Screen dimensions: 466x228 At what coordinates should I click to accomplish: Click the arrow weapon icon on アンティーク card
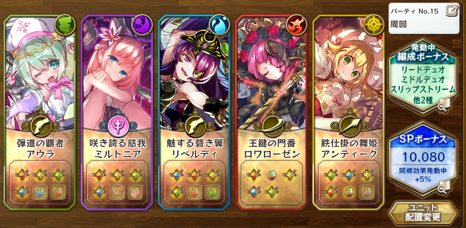pyautogui.click(x=349, y=127)
